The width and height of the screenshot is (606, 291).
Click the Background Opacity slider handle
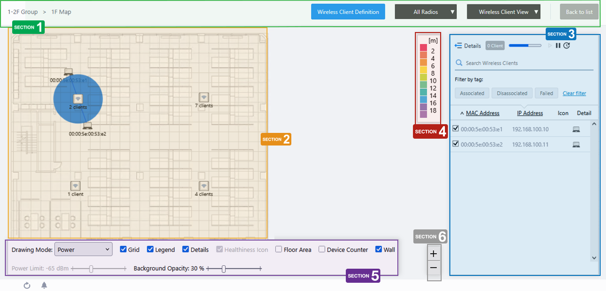pos(224,269)
